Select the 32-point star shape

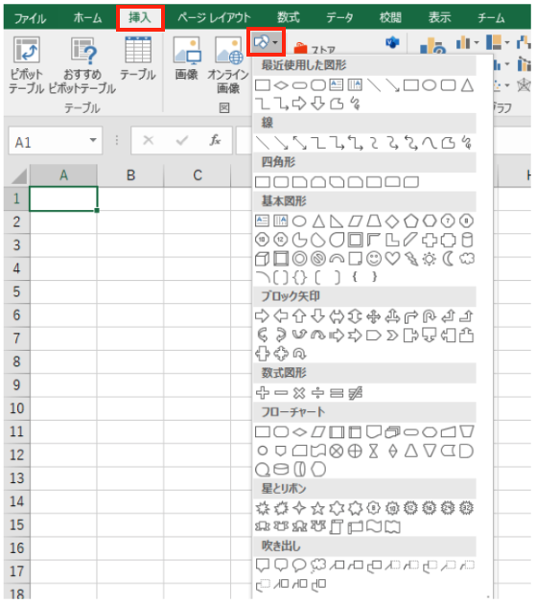tap(467, 508)
